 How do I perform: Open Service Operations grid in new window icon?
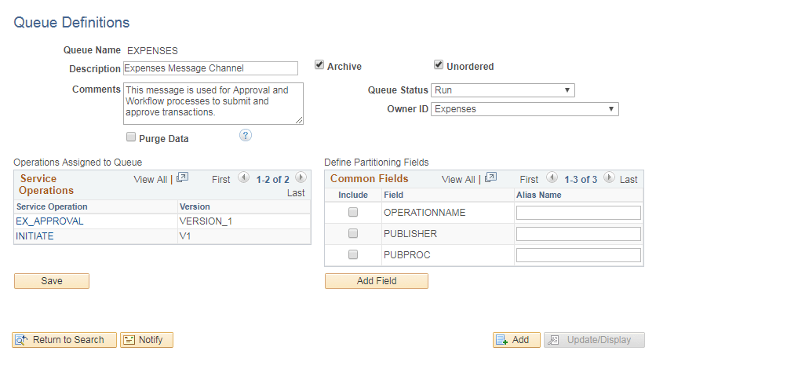182,177
